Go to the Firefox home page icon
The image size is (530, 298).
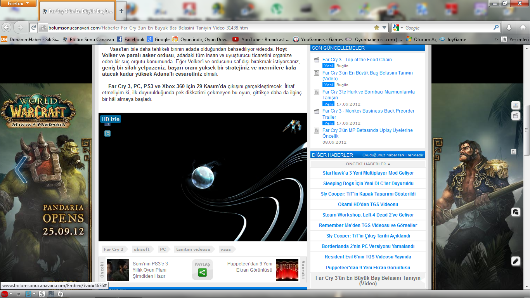coord(522,28)
